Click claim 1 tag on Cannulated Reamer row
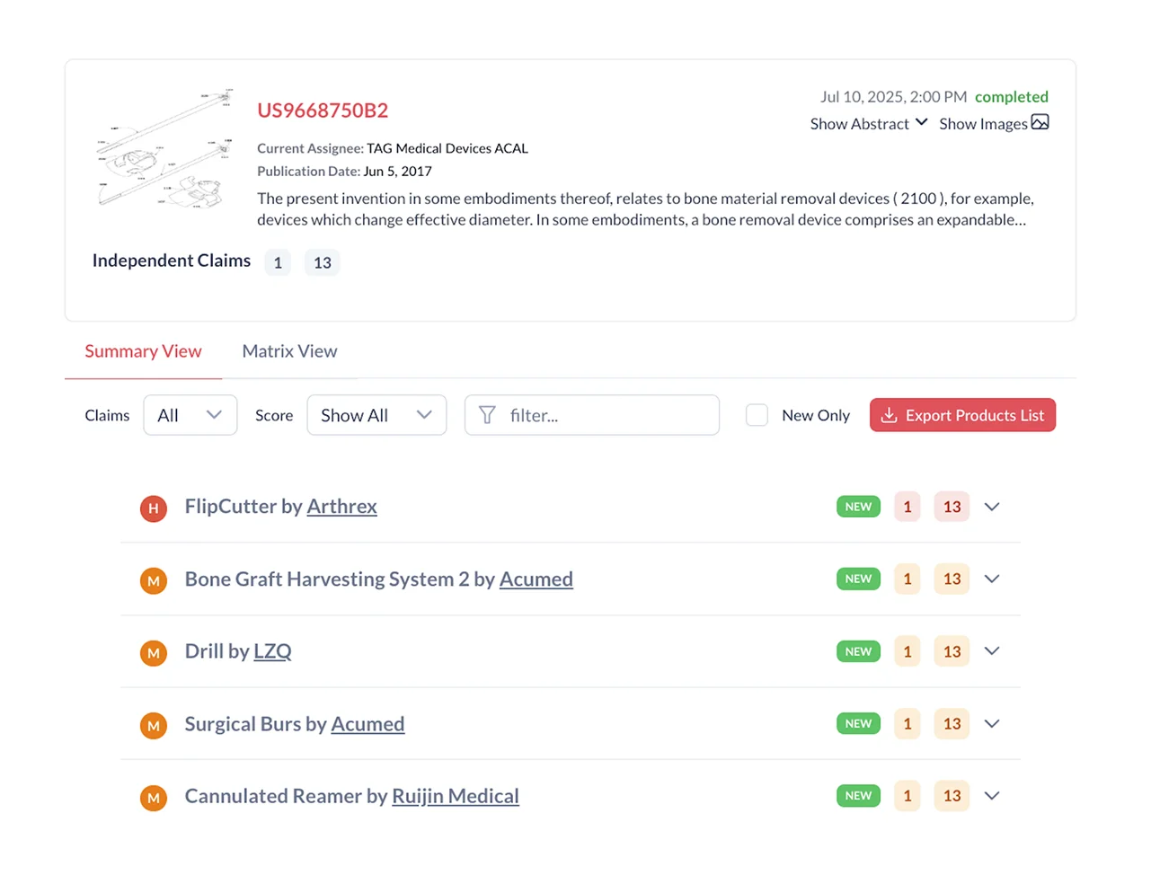 click(908, 796)
